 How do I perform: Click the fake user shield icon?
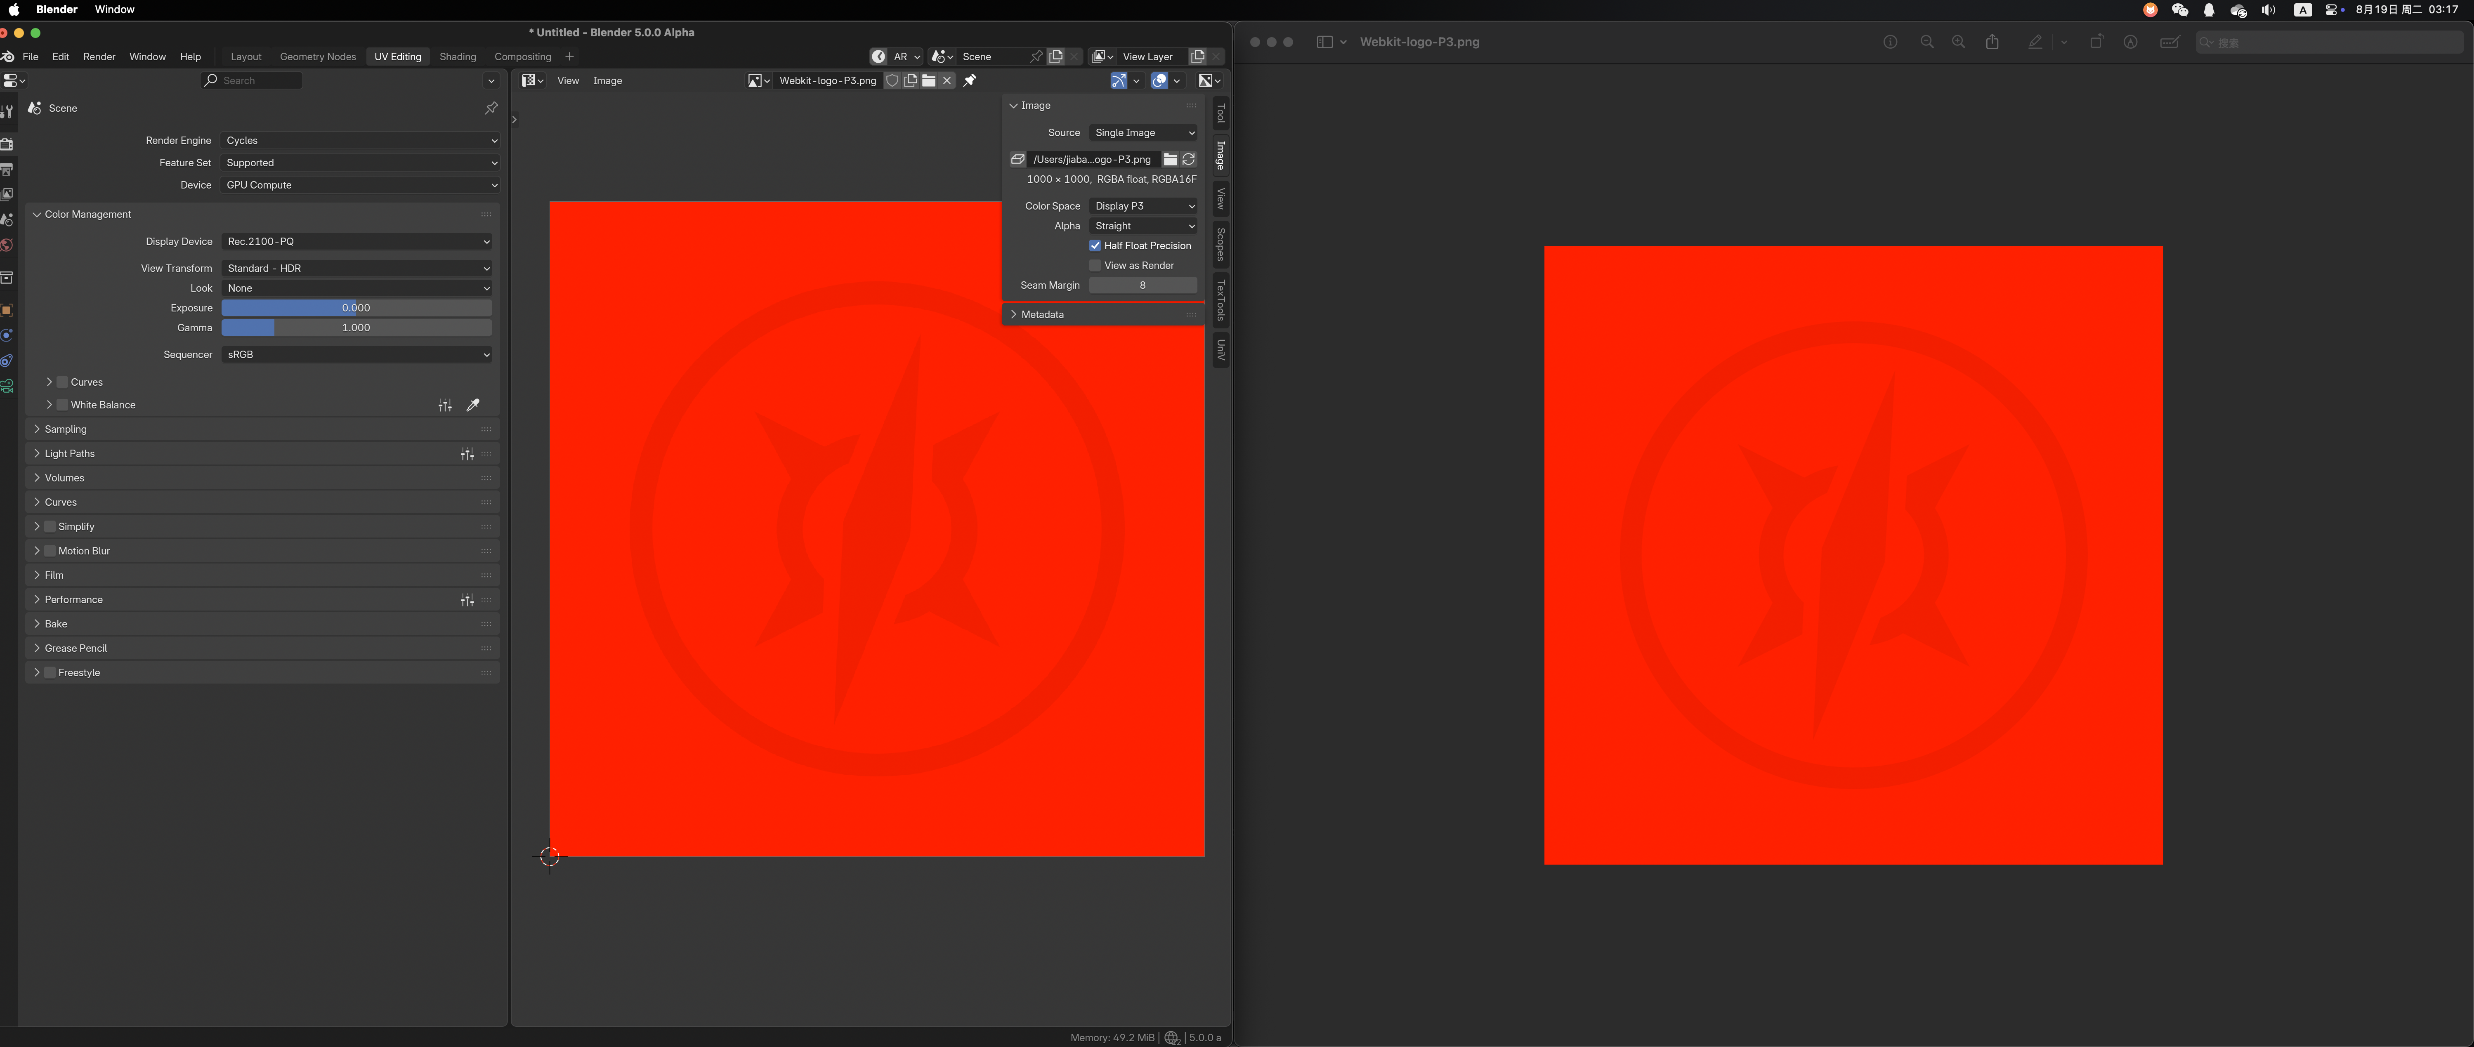[892, 81]
